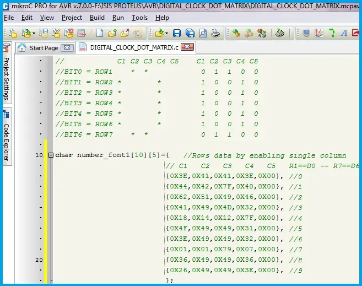Viewport: 362px width, 286px height.
Task: Click the row '{0X3E,0X49,0X49,0X32,0X00}, //6'
Action: pyautogui.click(x=234, y=239)
